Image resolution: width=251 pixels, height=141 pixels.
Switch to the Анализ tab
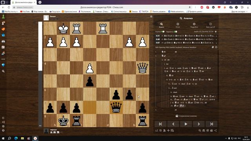pos(161,25)
